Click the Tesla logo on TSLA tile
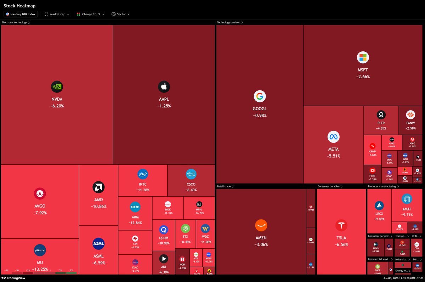The image size is (425, 282). (x=341, y=225)
